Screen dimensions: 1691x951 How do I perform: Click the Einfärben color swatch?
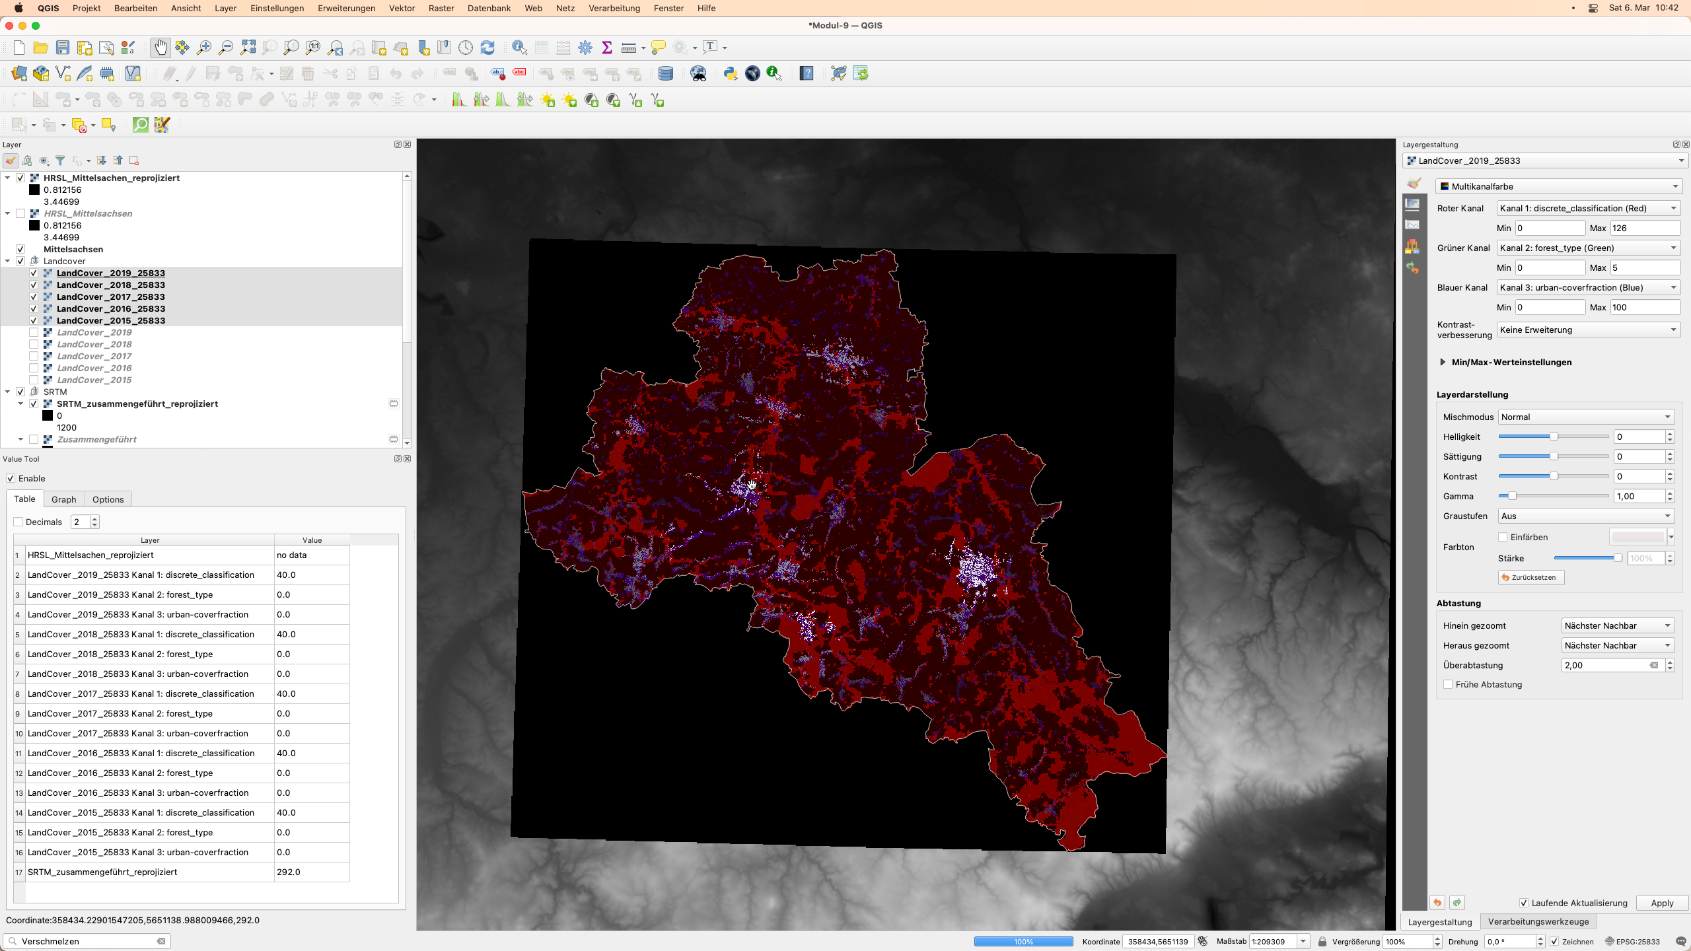[1638, 537]
